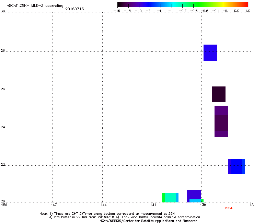
Task: Click the upper purple segment above the dark plum block
Action: 221,110
